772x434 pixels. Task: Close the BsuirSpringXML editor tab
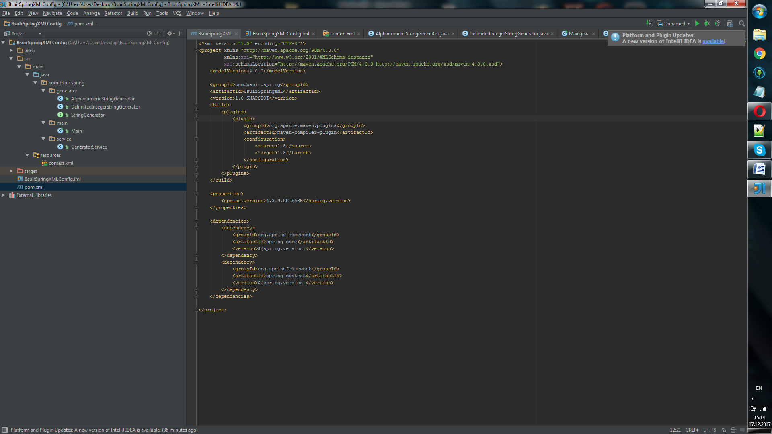click(236, 34)
